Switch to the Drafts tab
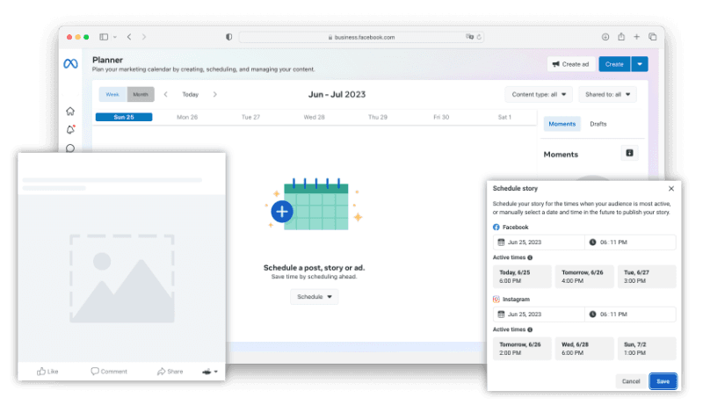Viewport: 703px width, 405px height. (598, 124)
